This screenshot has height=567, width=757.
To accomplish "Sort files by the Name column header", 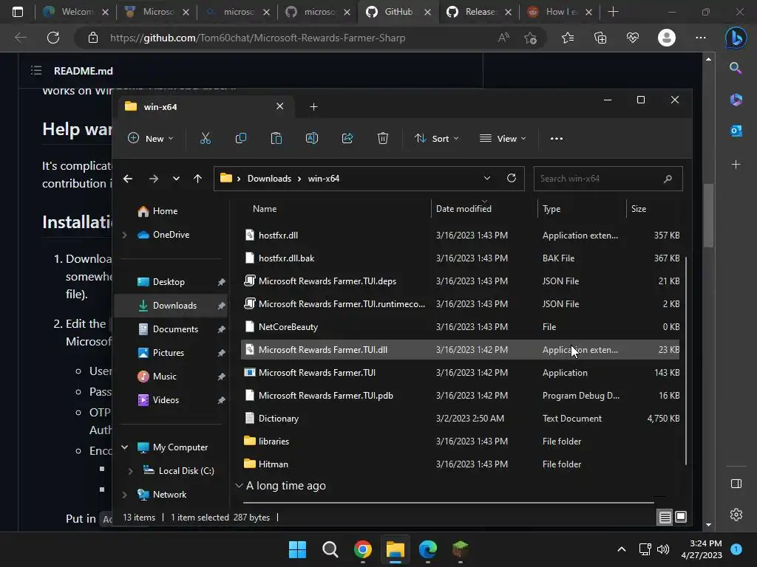I will coord(265,209).
